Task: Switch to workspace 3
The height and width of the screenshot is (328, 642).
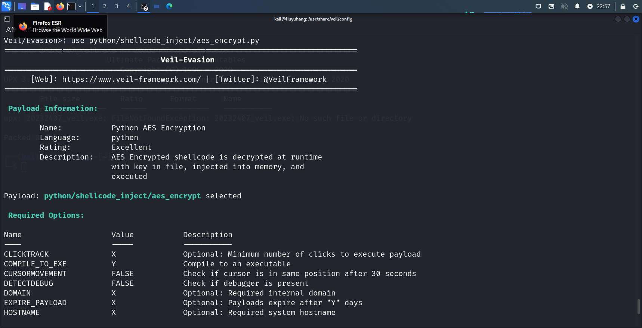Action: (x=117, y=6)
